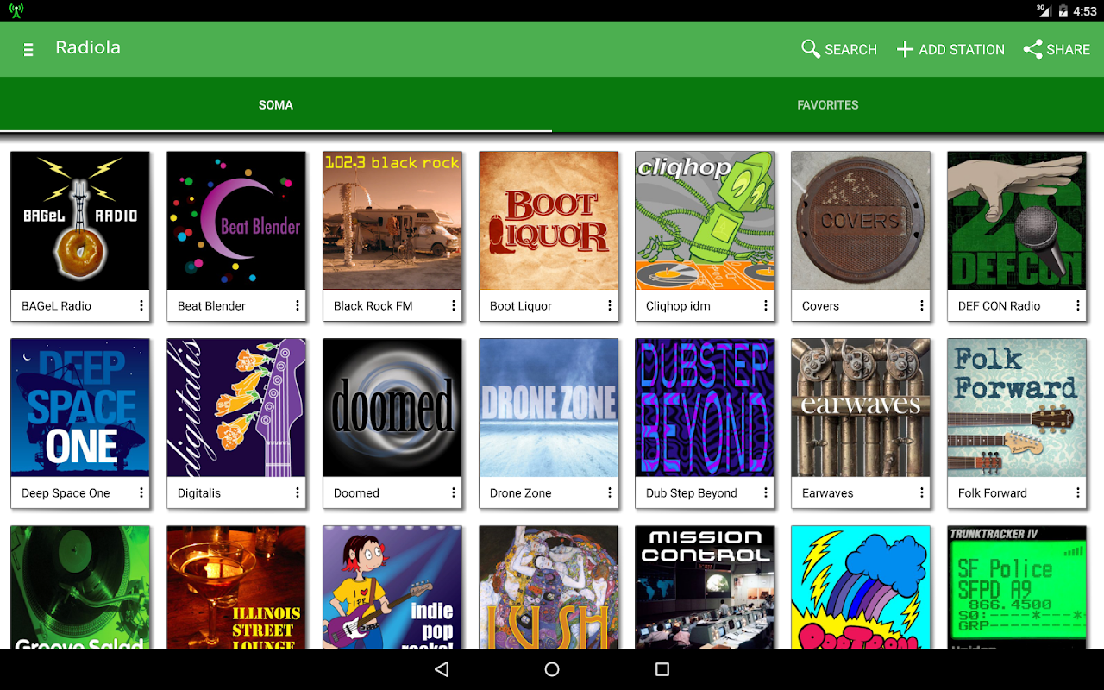Play Doomed station artwork

(x=392, y=408)
